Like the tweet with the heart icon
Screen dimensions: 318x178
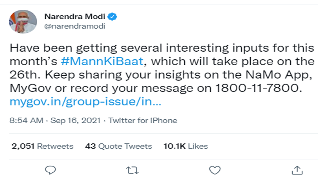point(215,170)
